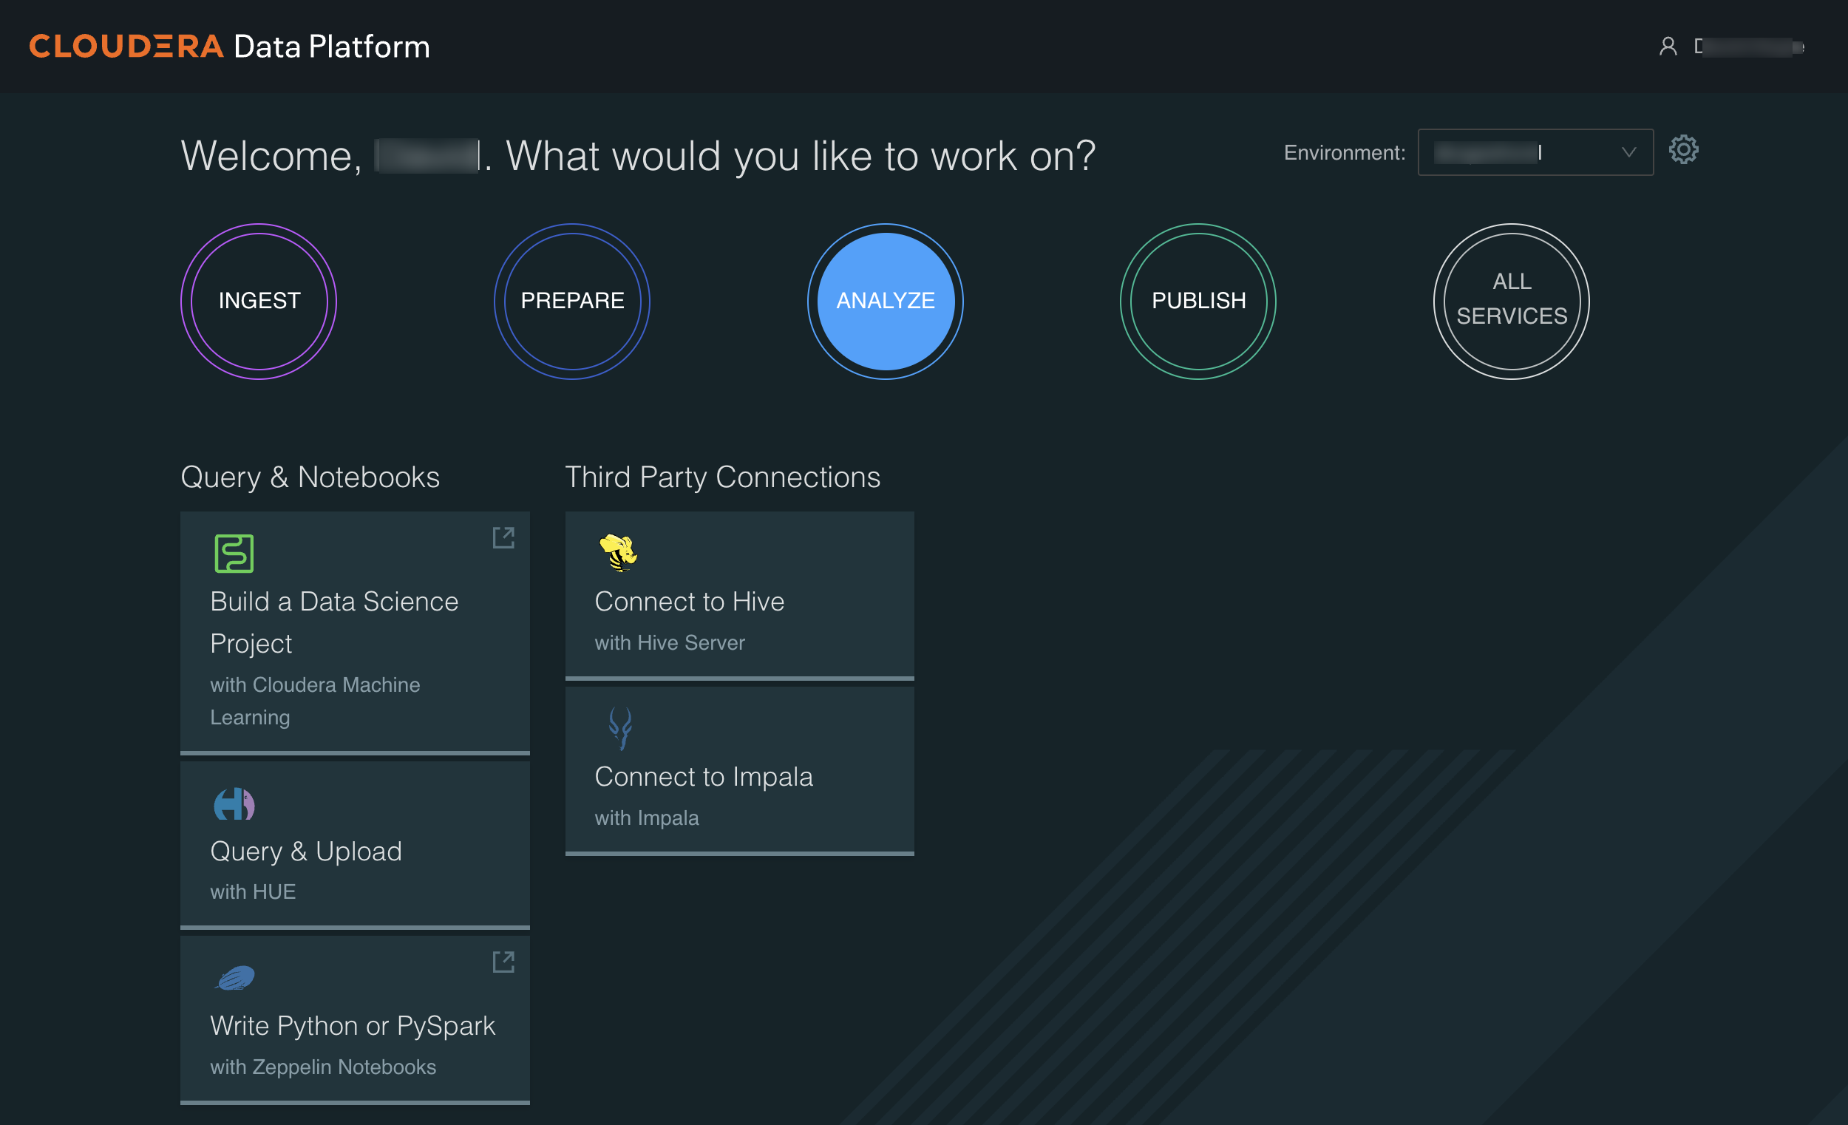Screen dimensions: 1848x1125
Task: Click 'with Zeppelin Notebooks' subtitle
Action: (x=323, y=1067)
